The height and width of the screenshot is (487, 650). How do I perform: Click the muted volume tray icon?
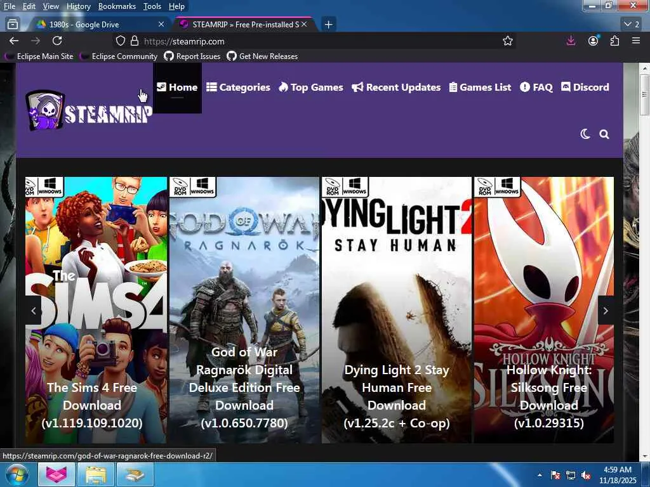(x=586, y=475)
